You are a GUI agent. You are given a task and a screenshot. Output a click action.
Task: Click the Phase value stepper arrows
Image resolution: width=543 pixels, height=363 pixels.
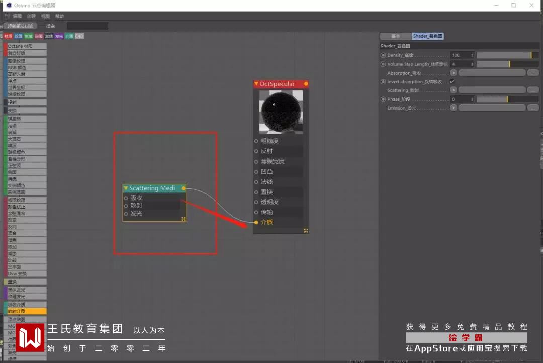pyautogui.click(x=472, y=99)
